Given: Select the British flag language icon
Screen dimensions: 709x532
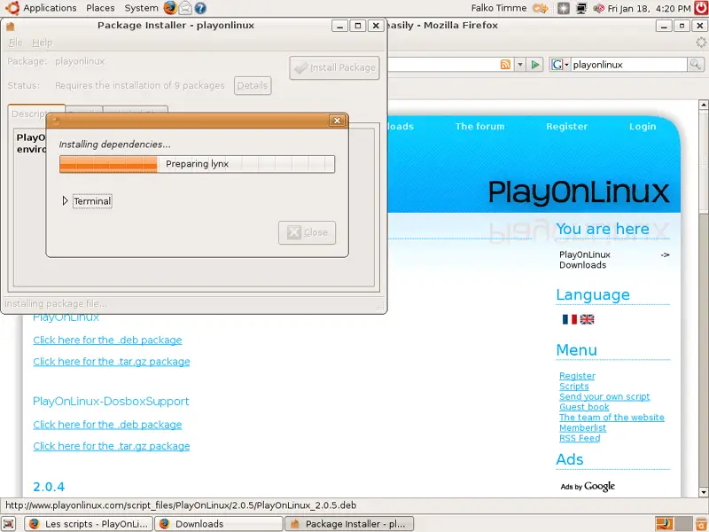Looking at the screenshot, I should tap(587, 319).
